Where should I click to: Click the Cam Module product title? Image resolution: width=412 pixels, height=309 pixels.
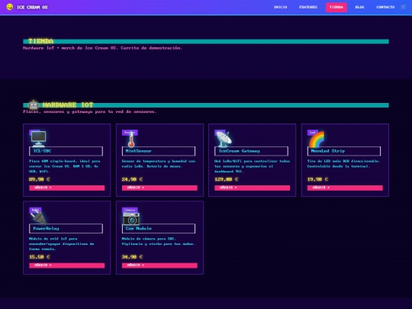pos(159,229)
